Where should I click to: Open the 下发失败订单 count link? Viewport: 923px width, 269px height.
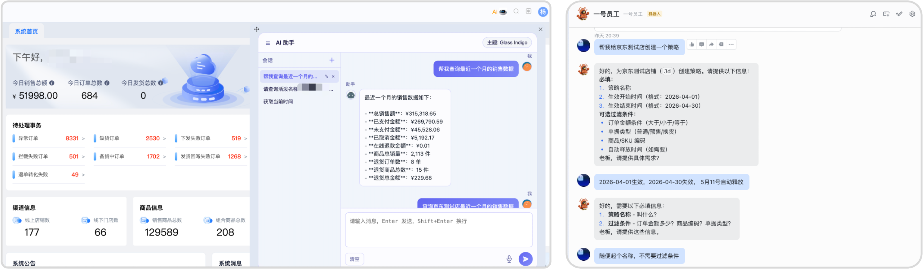tap(236, 138)
